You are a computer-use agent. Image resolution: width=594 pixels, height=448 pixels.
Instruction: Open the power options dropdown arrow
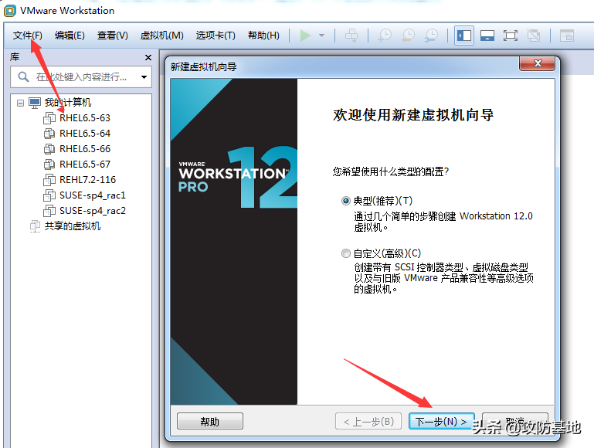[322, 36]
